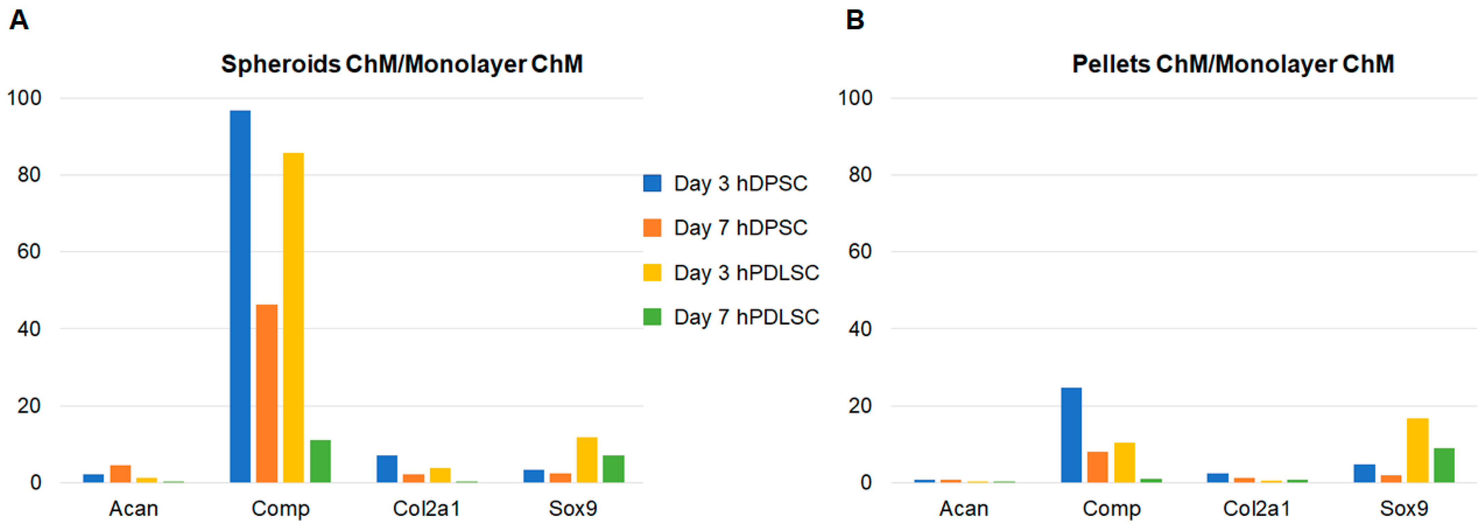
Task: Click the yellow Sox9 bar in Spheroids chart
Action: point(587,459)
